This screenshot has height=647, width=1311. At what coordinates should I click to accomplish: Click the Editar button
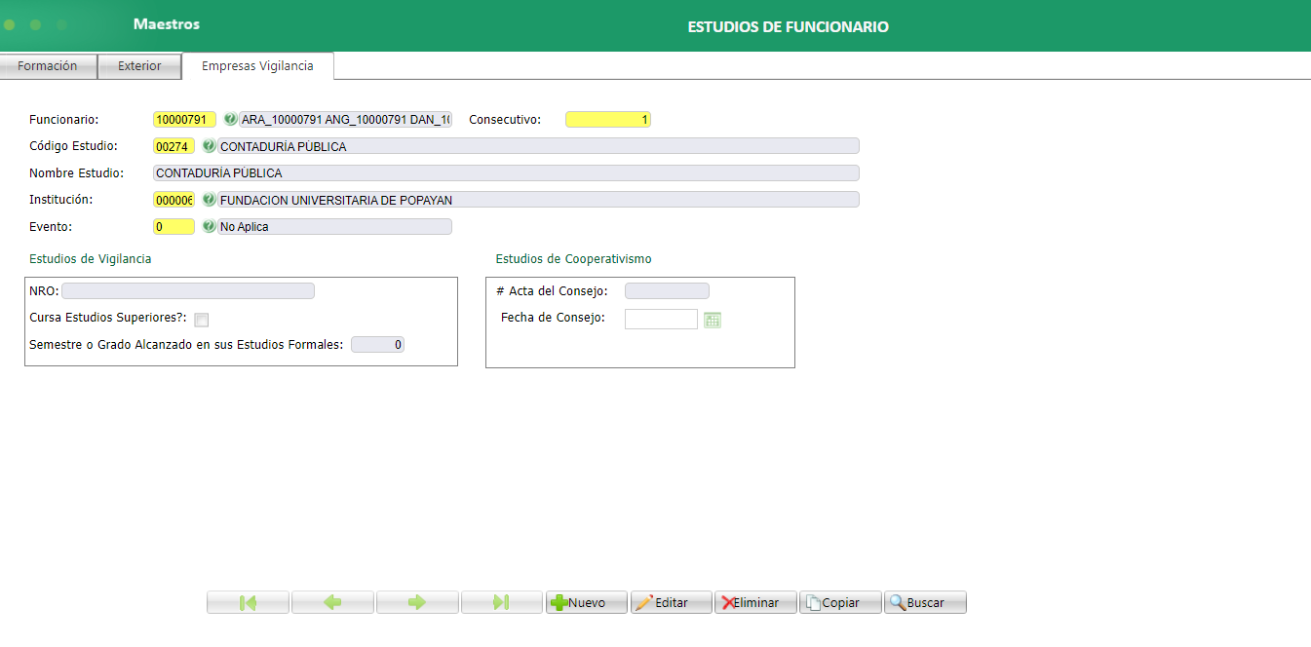click(x=672, y=602)
